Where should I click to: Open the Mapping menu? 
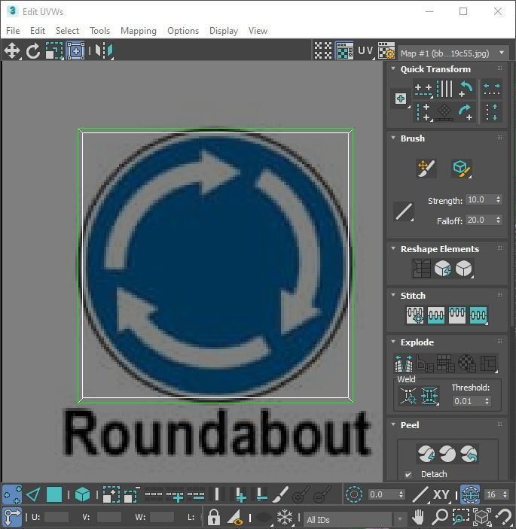pos(139,31)
